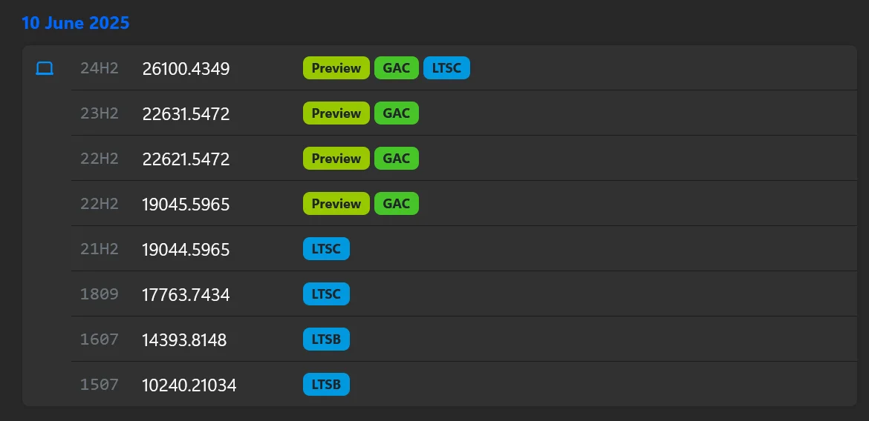Click the GAC badge for build 22621.5472
Image resolution: width=869 pixels, height=421 pixels.
click(x=397, y=159)
